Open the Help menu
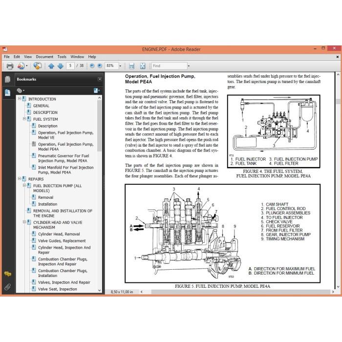The width and height of the screenshot is (342, 342). tap(92, 57)
